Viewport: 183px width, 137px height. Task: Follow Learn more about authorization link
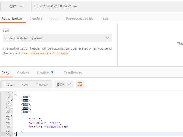(x=46, y=53)
